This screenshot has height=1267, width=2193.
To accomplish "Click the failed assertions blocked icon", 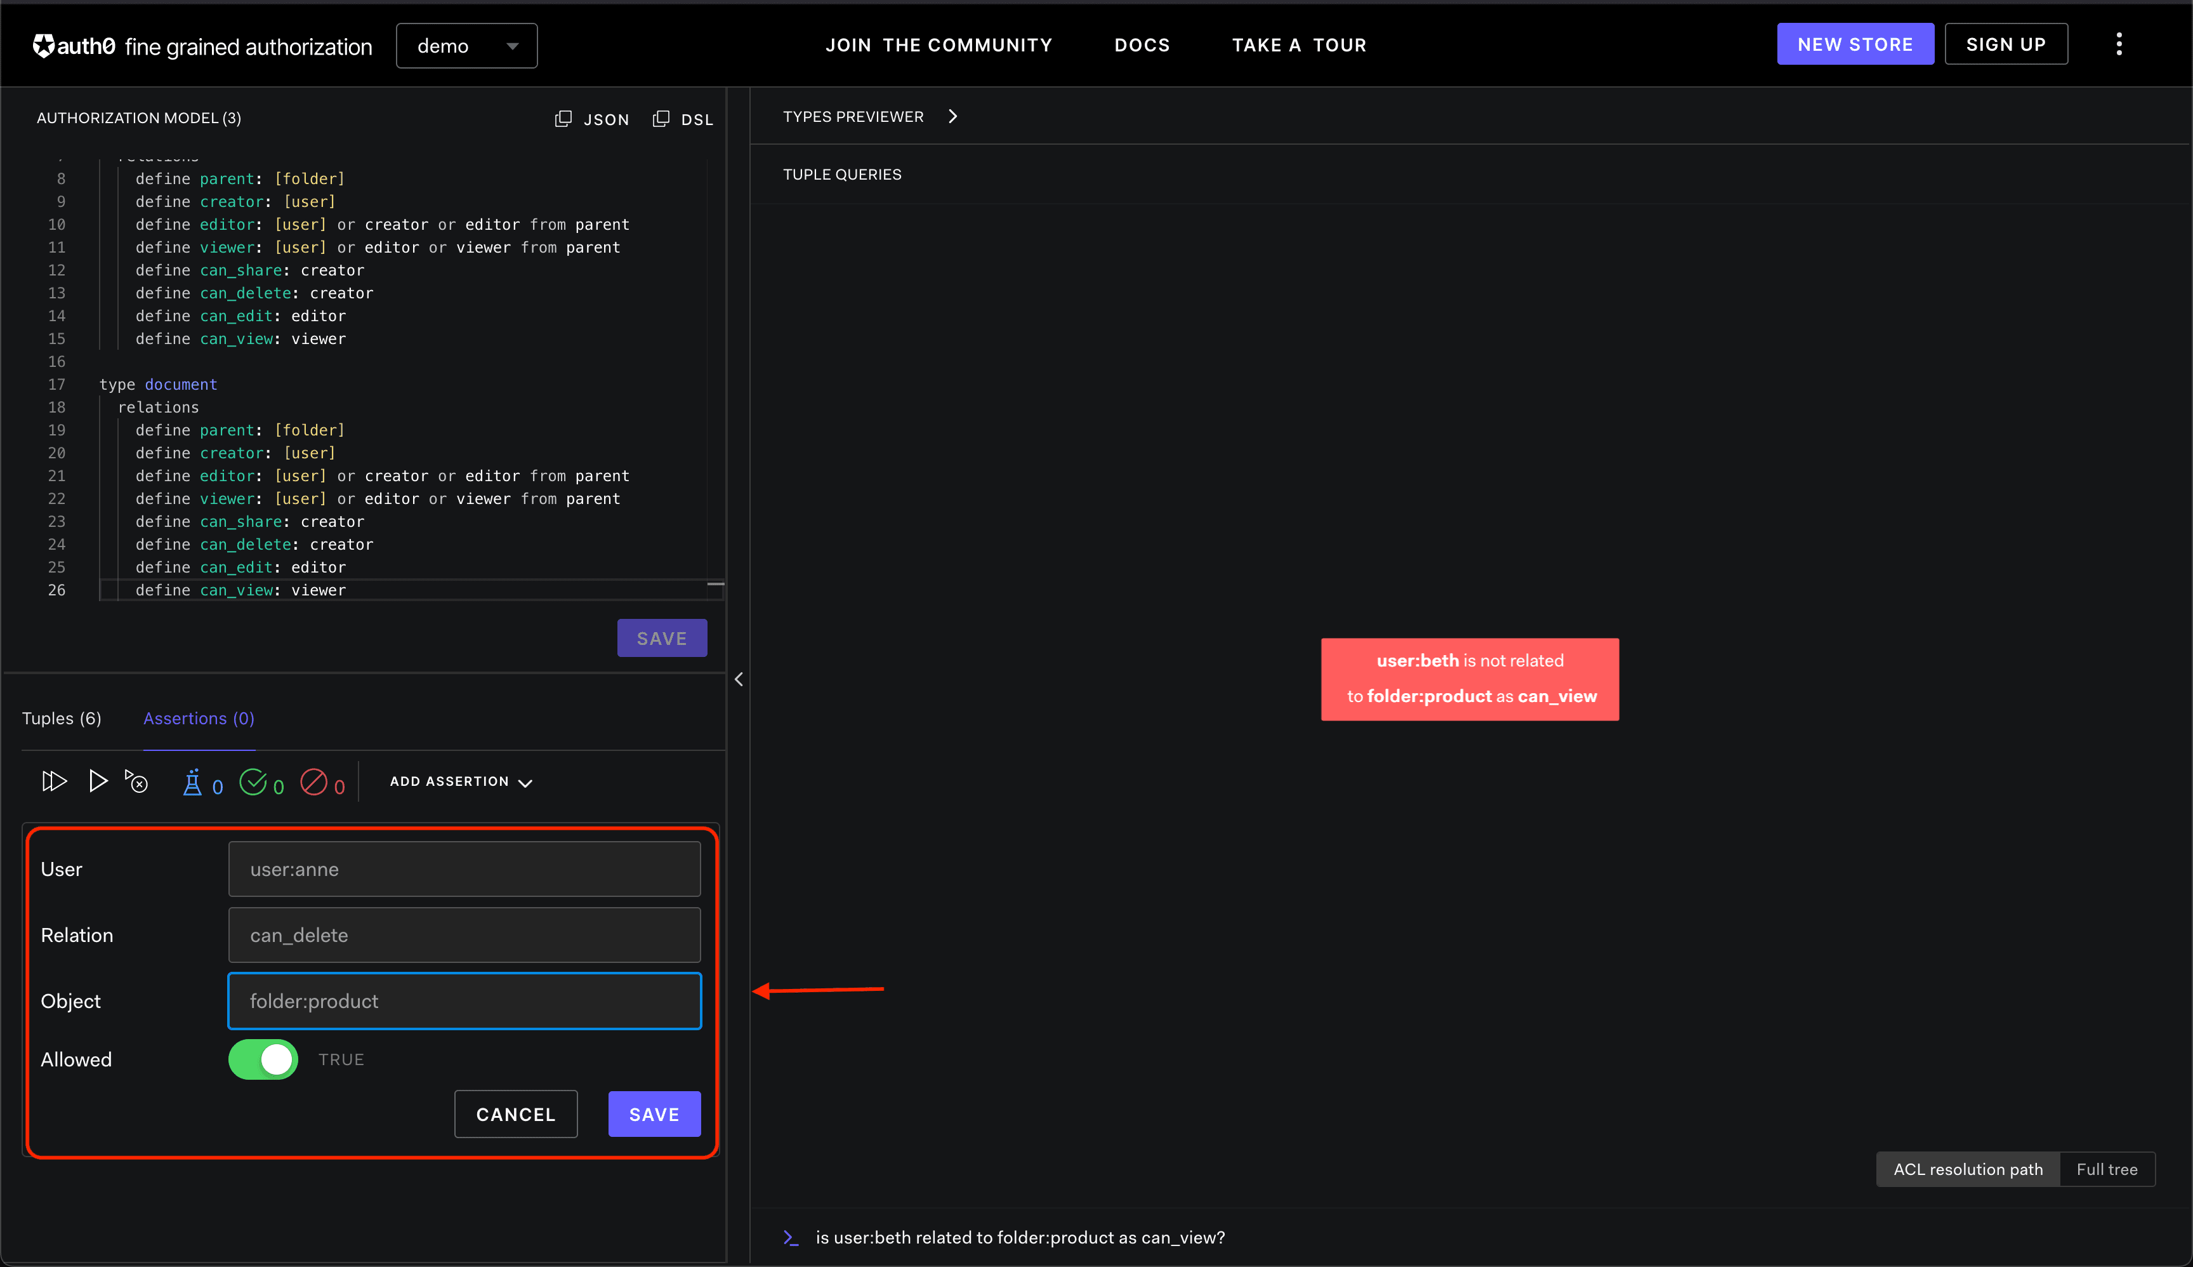I will coord(313,782).
